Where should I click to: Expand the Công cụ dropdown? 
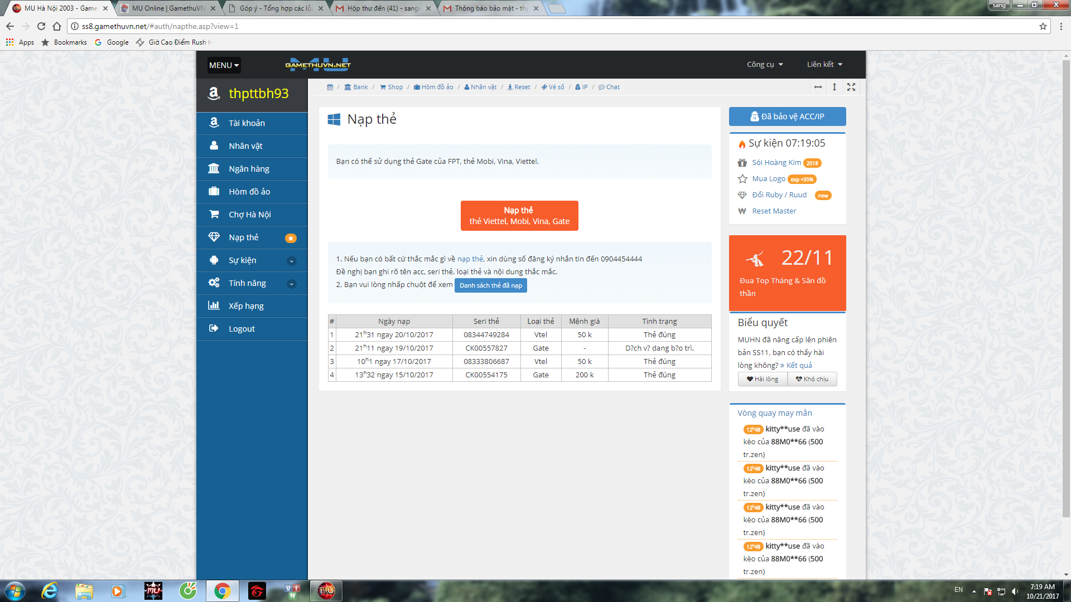(765, 65)
